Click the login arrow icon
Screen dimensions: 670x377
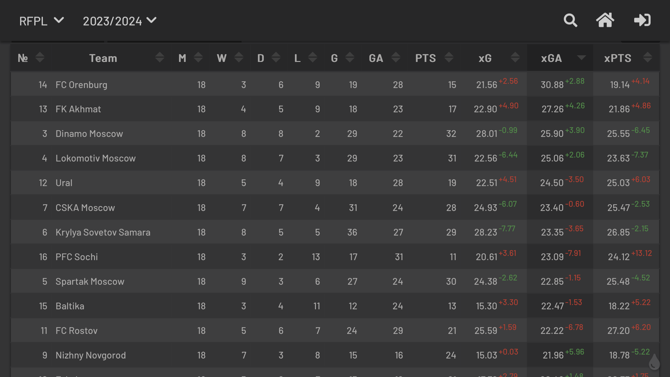642,21
